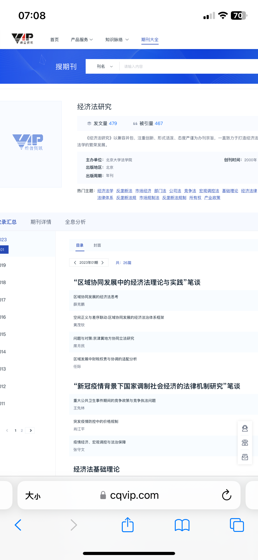Open article 区域协同发展的经济法思考

96,297
